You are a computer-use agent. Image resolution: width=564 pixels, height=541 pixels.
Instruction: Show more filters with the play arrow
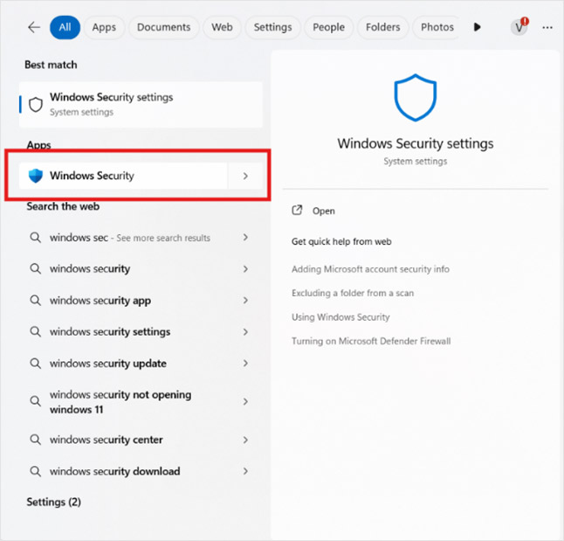477,27
